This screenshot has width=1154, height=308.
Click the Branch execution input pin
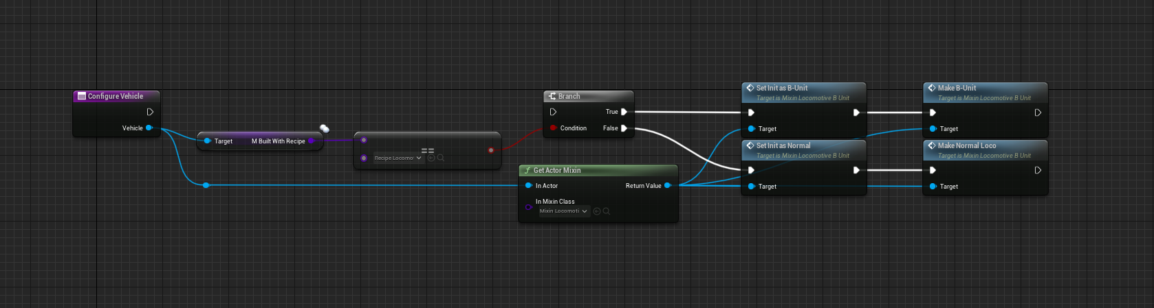point(553,112)
